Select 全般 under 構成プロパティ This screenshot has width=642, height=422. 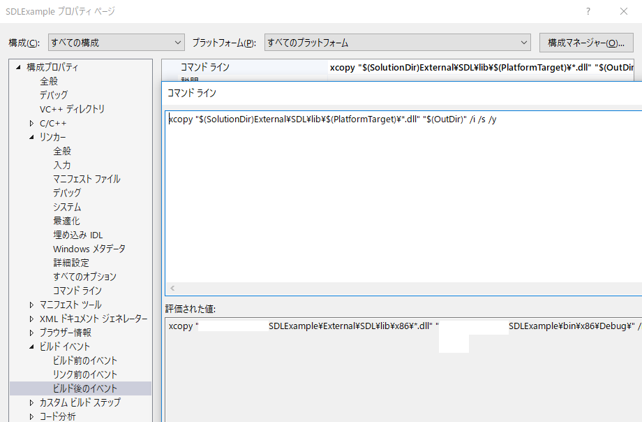pos(49,81)
